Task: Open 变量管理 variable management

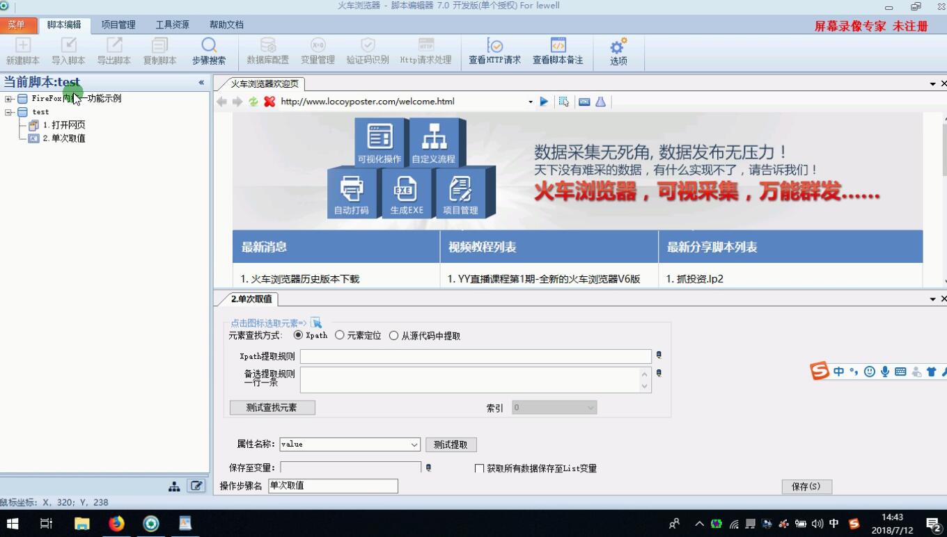Action: point(318,52)
